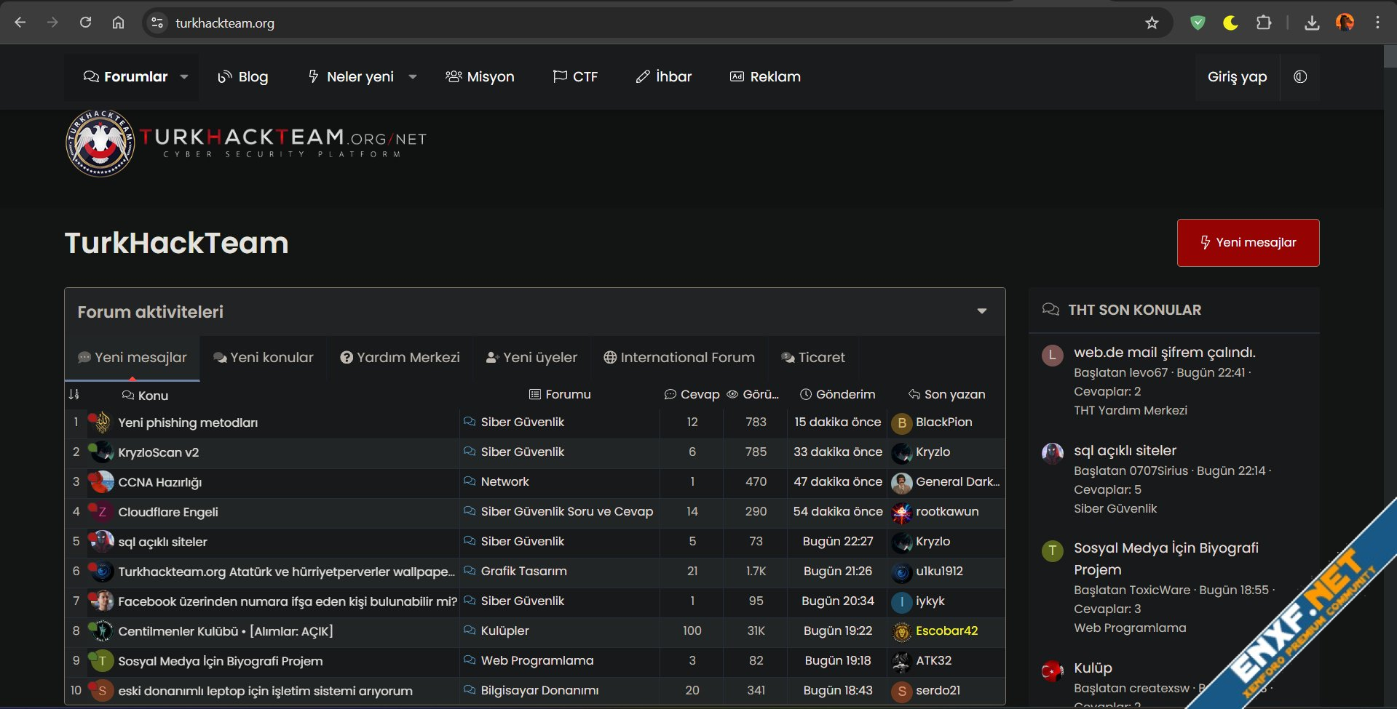1397x709 pixels.
Task: Click the TurkHackTeam logo
Action: coord(246,143)
